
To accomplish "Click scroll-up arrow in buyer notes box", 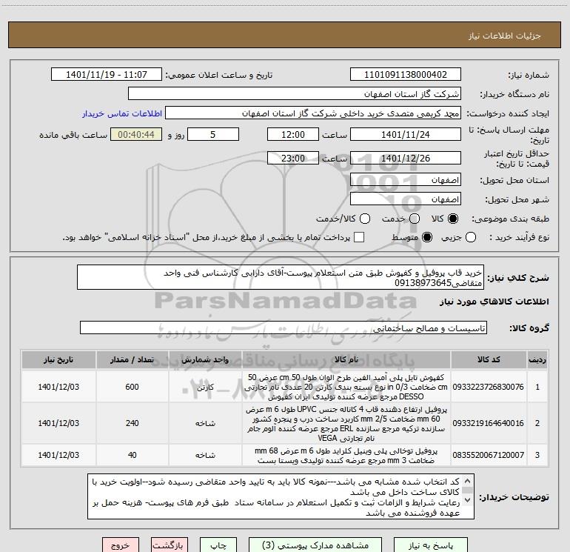I will click(468, 481).
